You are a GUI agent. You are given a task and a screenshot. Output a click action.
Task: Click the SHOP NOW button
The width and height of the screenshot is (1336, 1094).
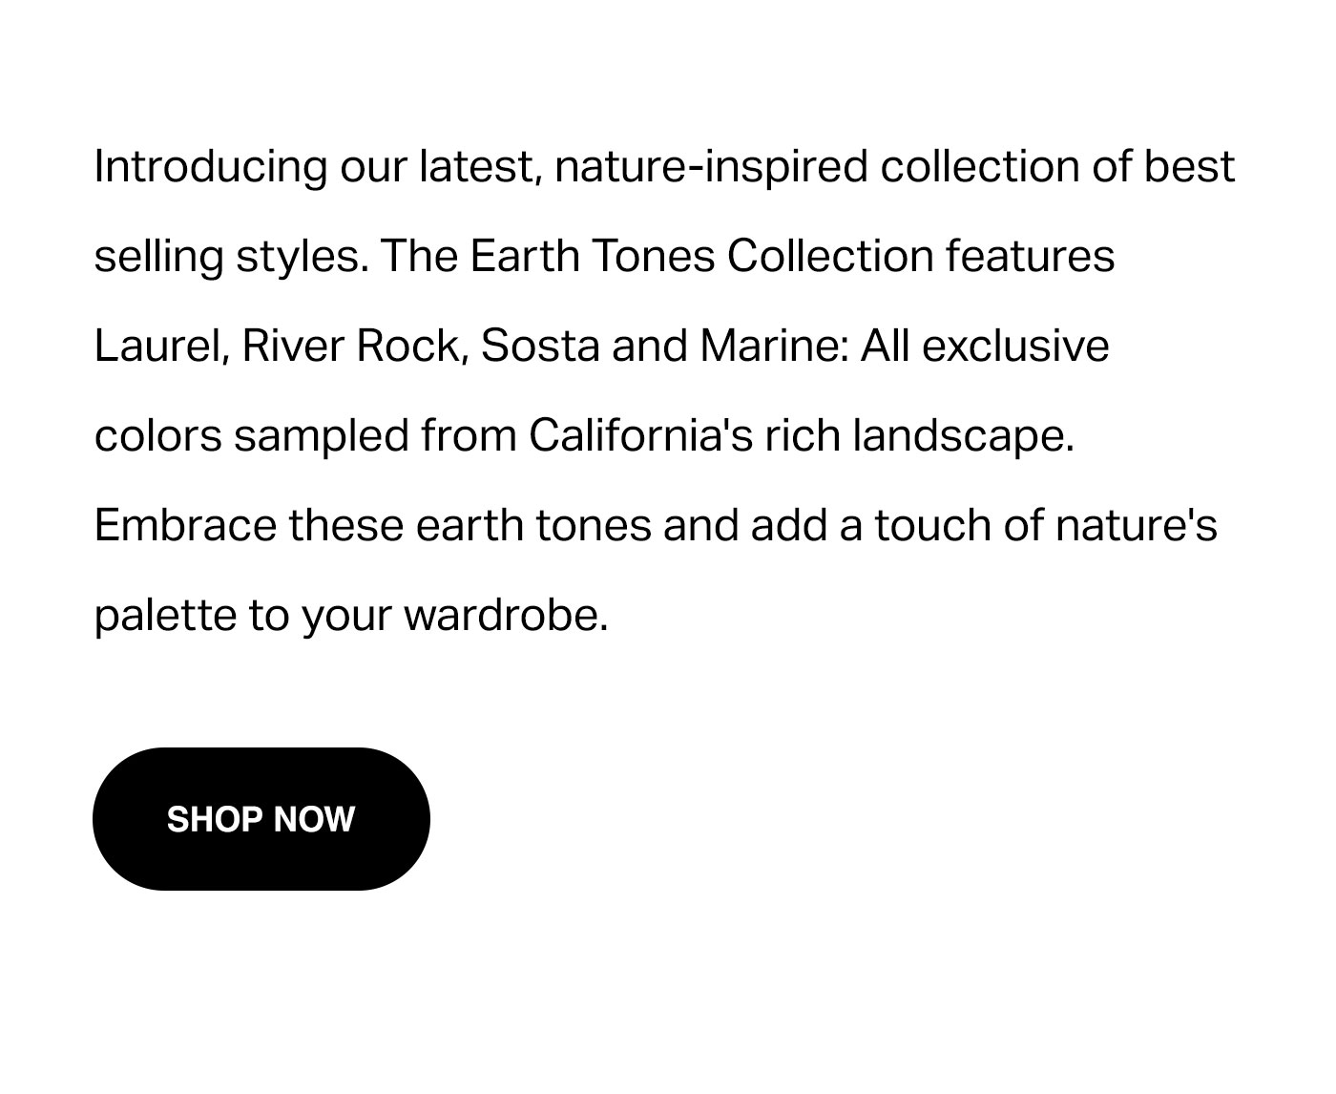(261, 819)
